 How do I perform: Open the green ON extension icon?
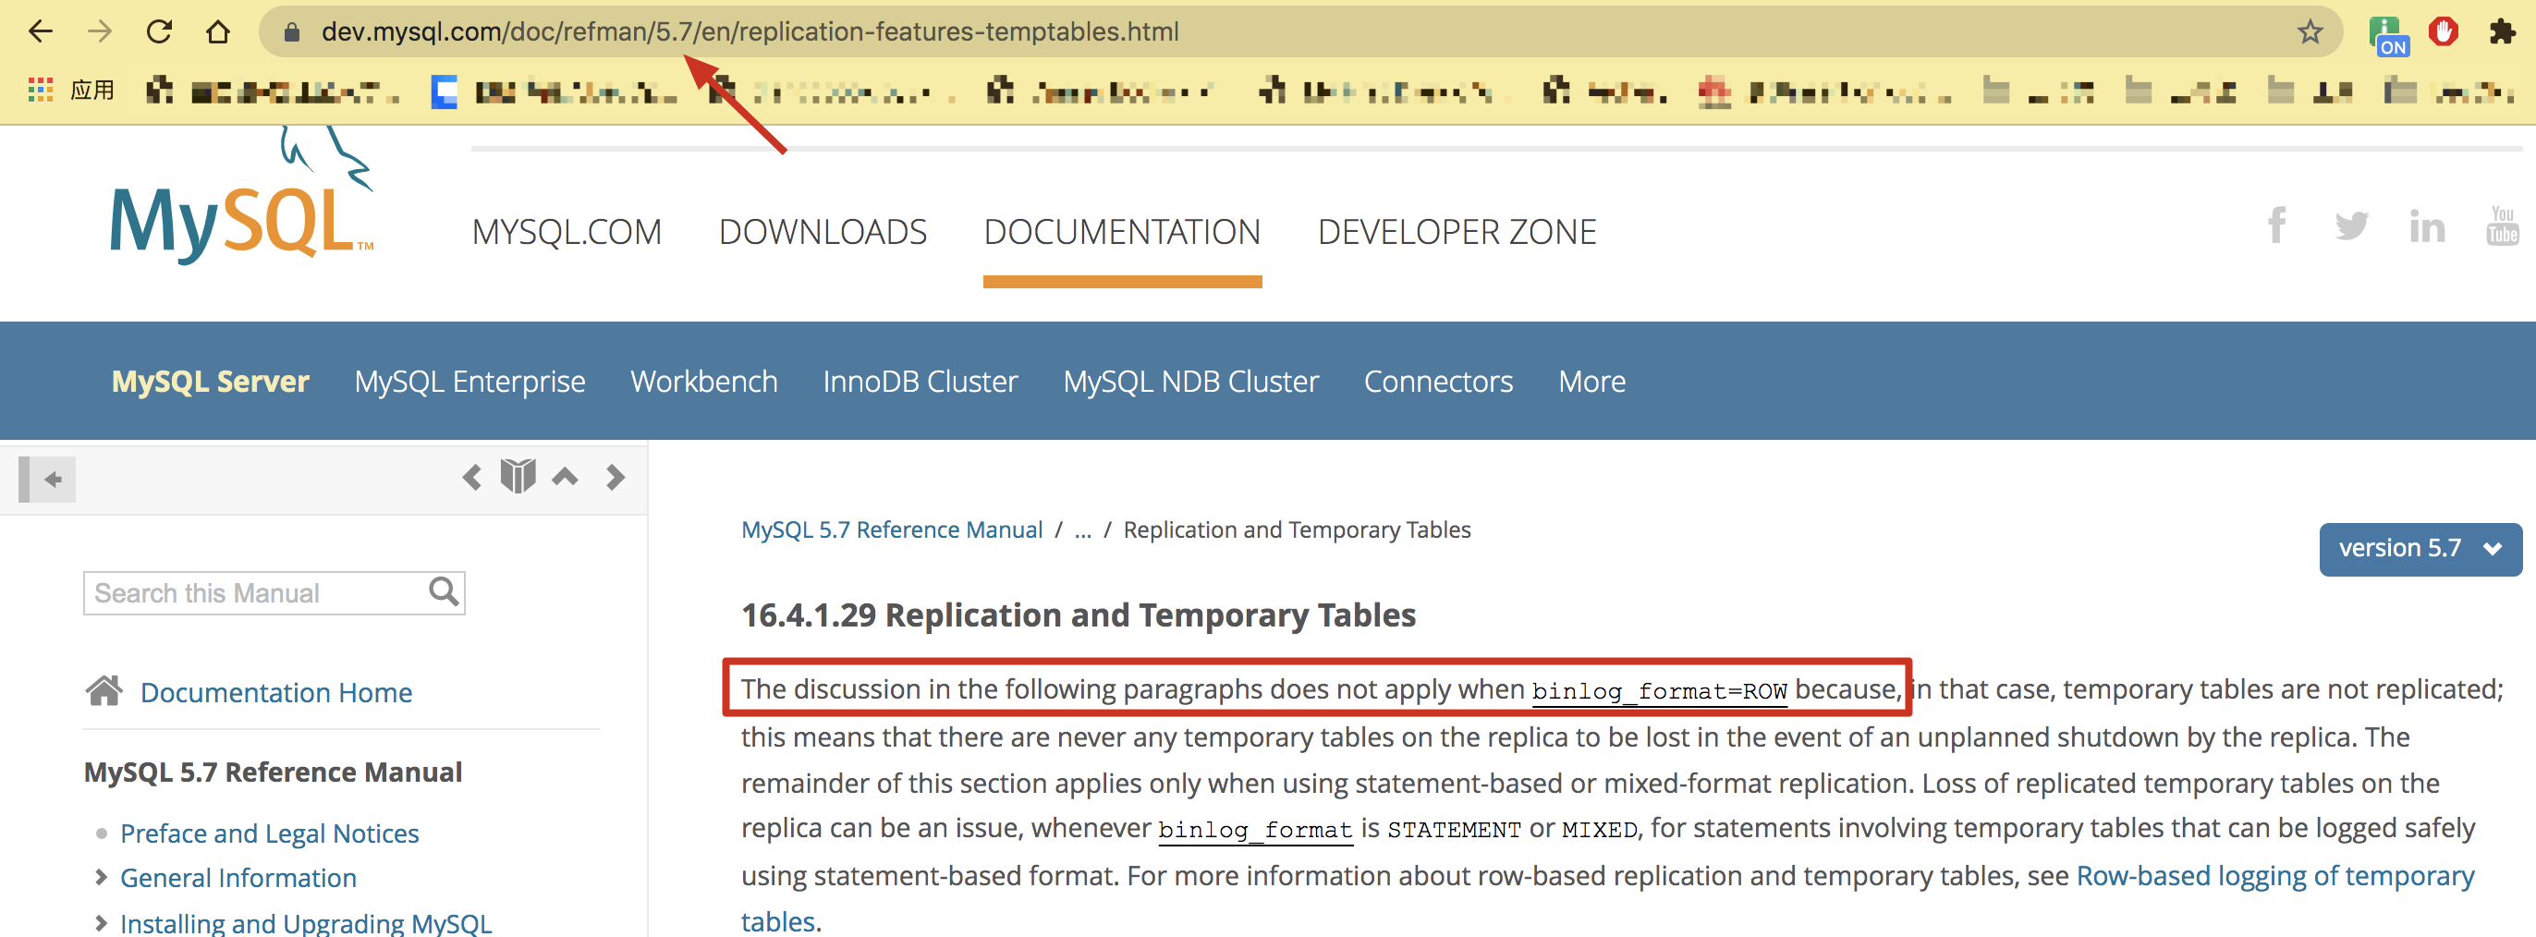point(2387,34)
